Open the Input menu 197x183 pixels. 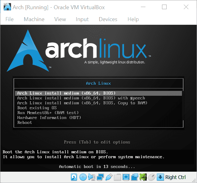82,19
